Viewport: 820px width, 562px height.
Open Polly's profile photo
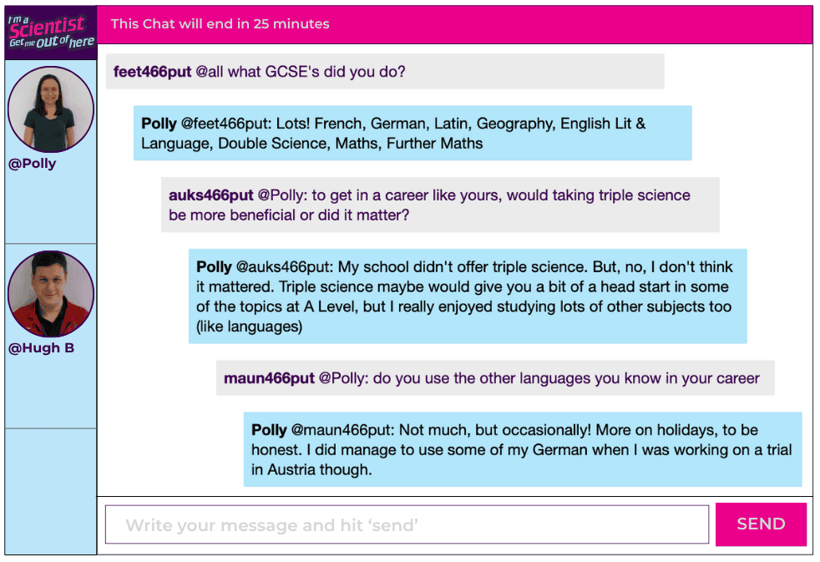(x=50, y=109)
